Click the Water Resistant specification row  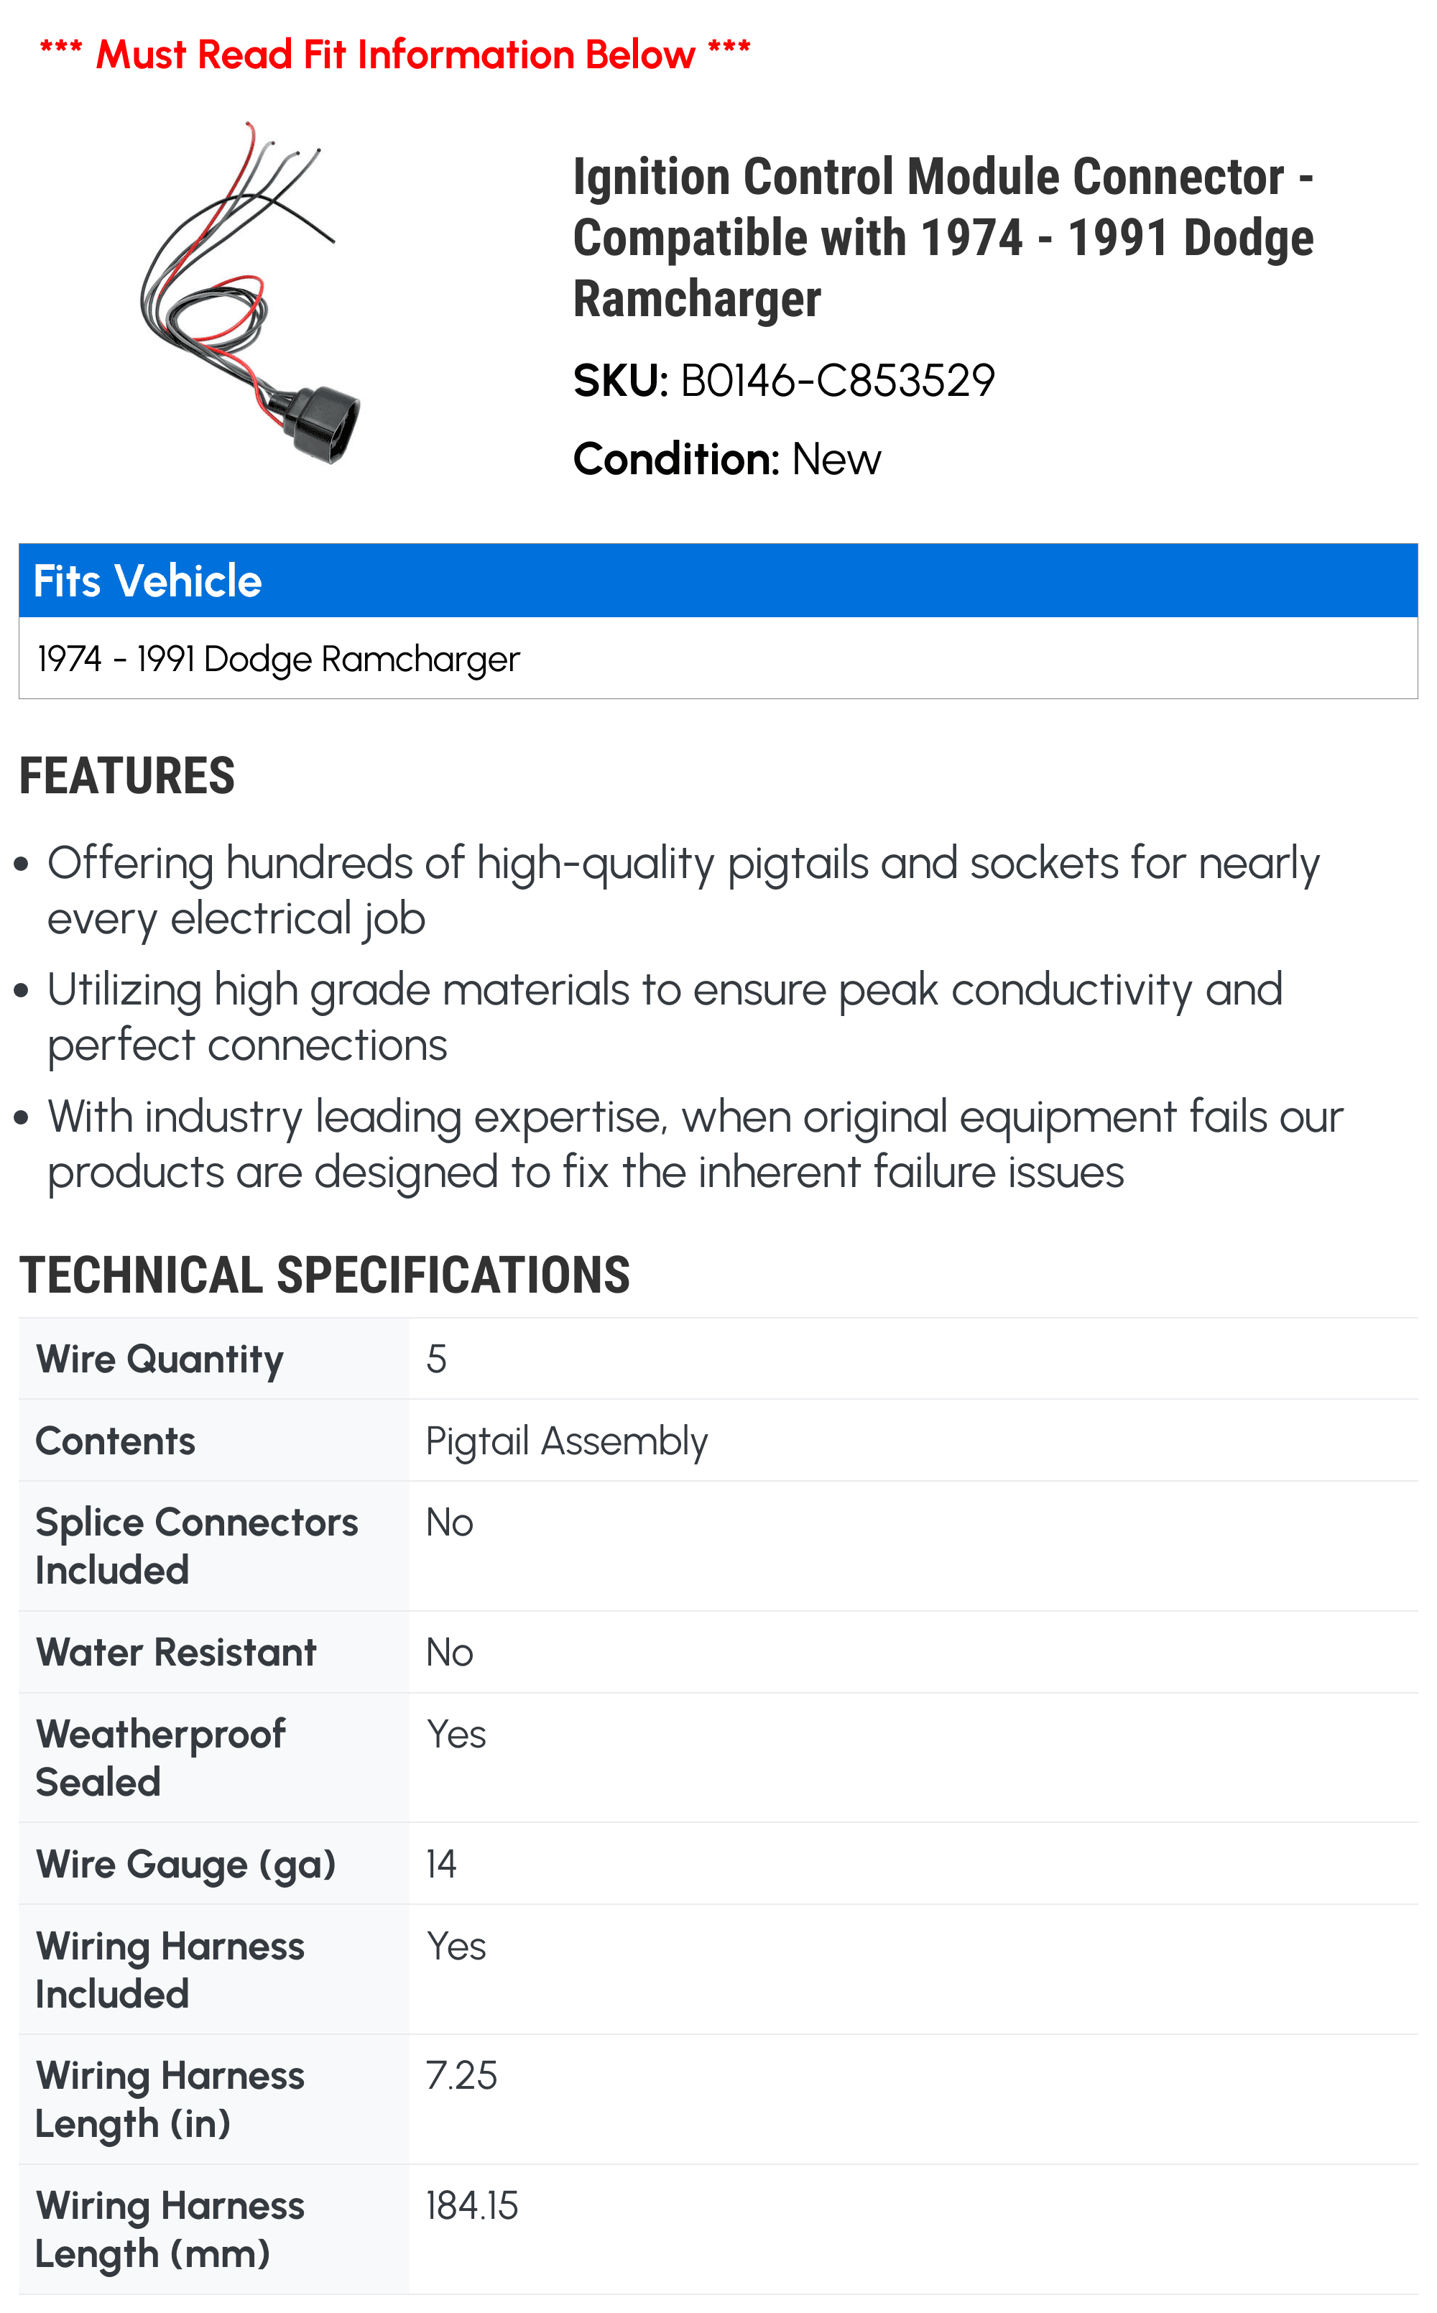tap(718, 1653)
